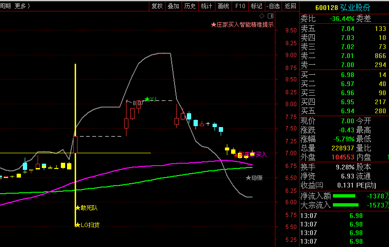
Task: Click the 7.00 price axis label
Action: (x=291, y=153)
